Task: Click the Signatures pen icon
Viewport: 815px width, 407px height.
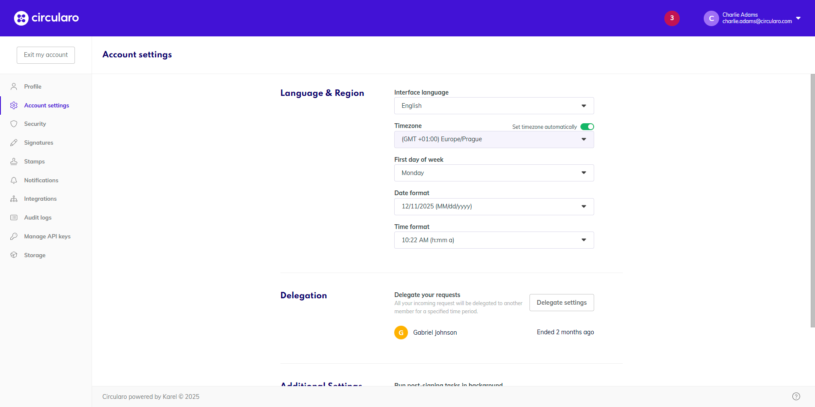Action: 14,143
